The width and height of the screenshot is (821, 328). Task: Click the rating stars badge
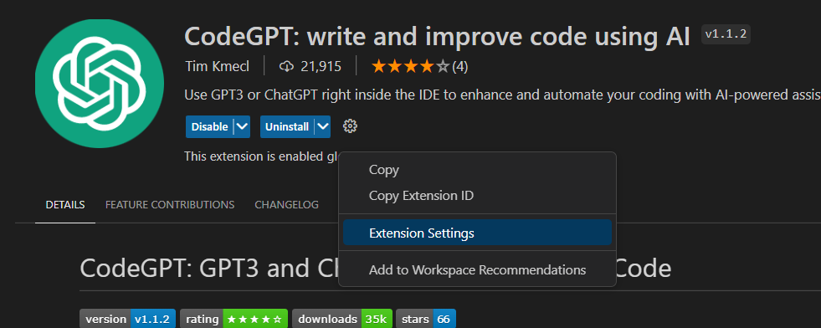234,319
